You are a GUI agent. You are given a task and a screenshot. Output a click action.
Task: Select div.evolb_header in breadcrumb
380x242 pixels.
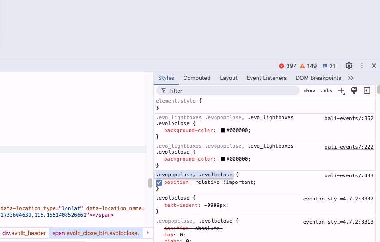[24, 233]
